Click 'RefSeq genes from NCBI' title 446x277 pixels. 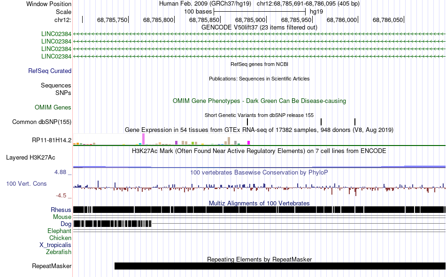pos(259,65)
